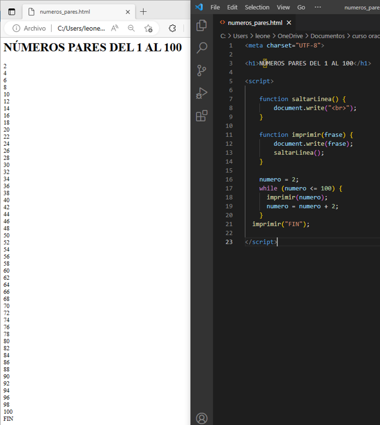Click the 'numero = 2;' code line
Image resolution: width=380 pixels, height=425 pixels.
click(x=279, y=179)
